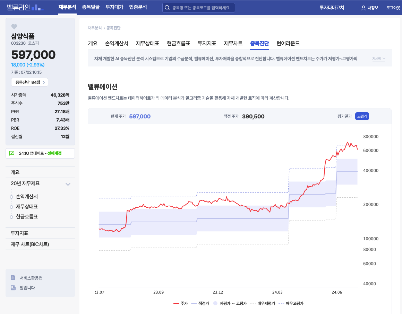Select 재무상태표 in the sidebar tree
402x314 pixels.
(27, 207)
